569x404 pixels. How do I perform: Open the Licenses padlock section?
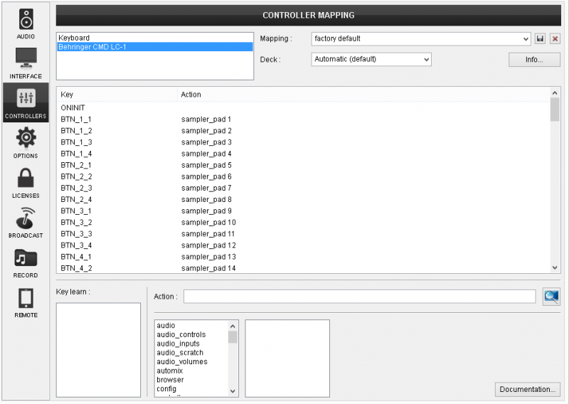[x=26, y=182]
